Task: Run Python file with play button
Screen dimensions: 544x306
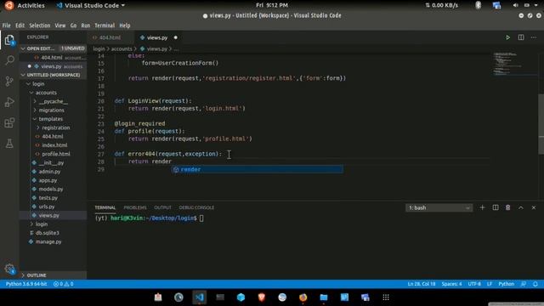Action: pos(507,37)
